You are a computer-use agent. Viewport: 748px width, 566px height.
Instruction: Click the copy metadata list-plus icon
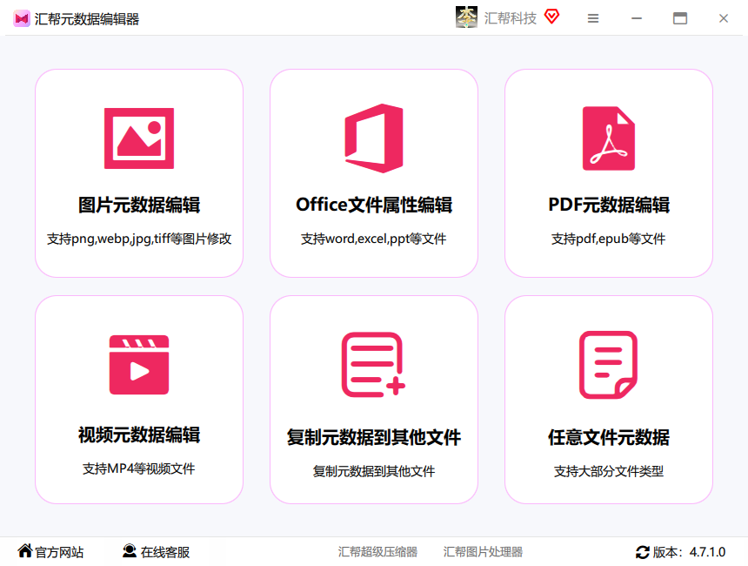coord(373,365)
